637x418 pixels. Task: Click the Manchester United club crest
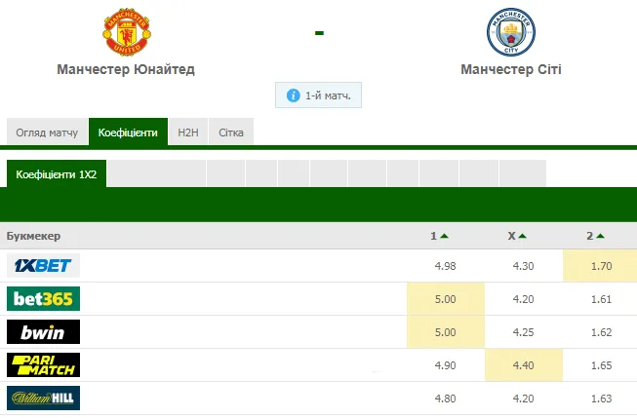pyautogui.click(x=126, y=31)
